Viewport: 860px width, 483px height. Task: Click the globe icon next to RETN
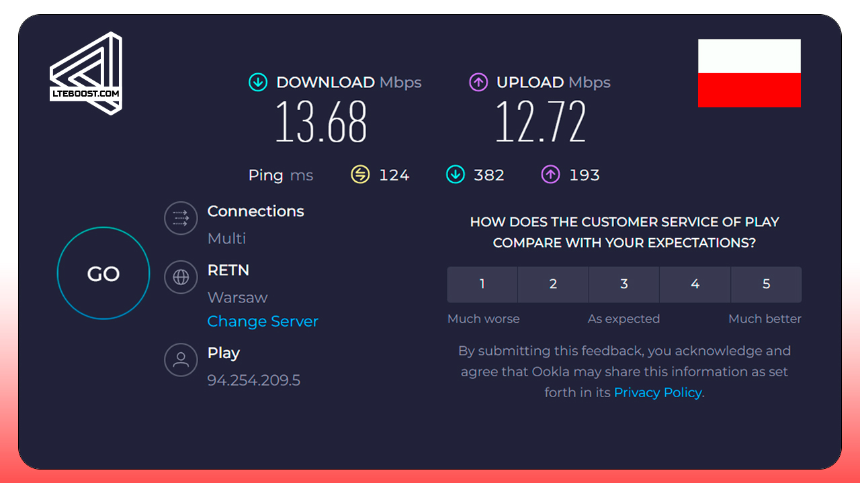click(181, 277)
